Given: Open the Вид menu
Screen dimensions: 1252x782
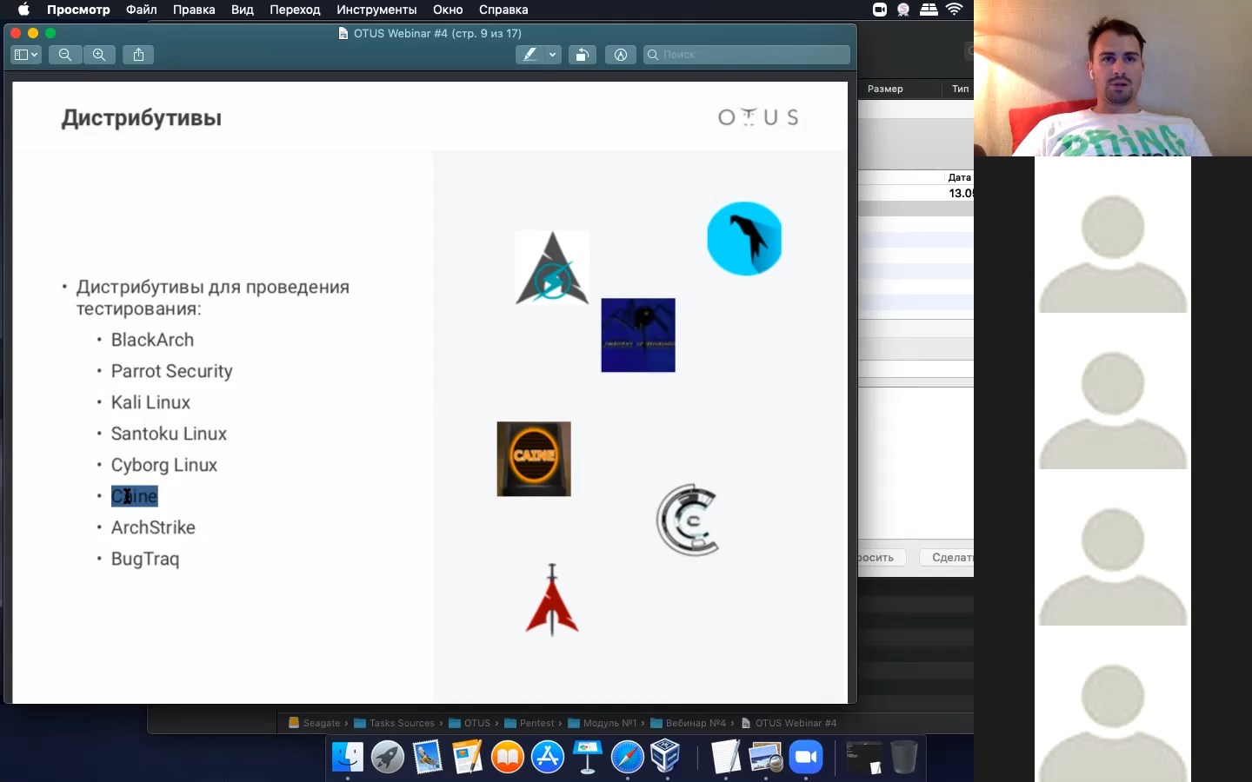Looking at the screenshot, I should pos(243,10).
